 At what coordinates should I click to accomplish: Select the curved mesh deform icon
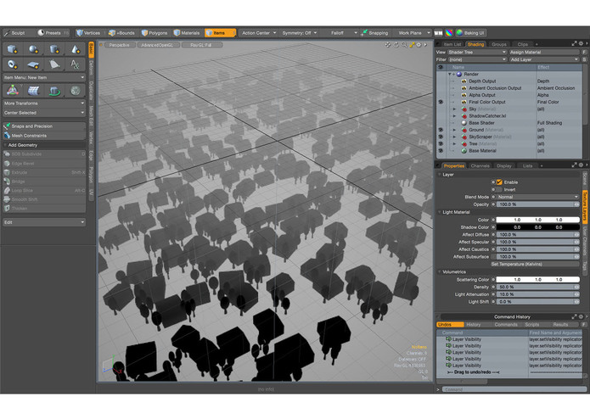pyautogui.click(x=33, y=91)
